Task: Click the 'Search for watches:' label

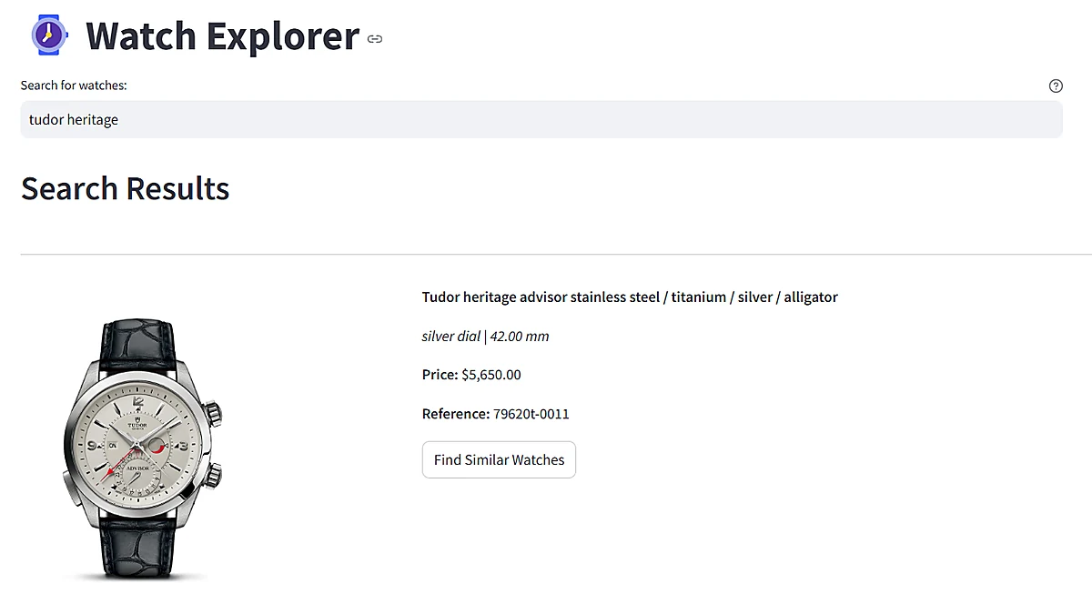Action: (x=74, y=86)
